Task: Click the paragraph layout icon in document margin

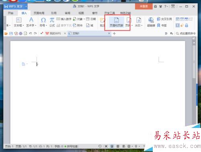Action: click(23, 64)
